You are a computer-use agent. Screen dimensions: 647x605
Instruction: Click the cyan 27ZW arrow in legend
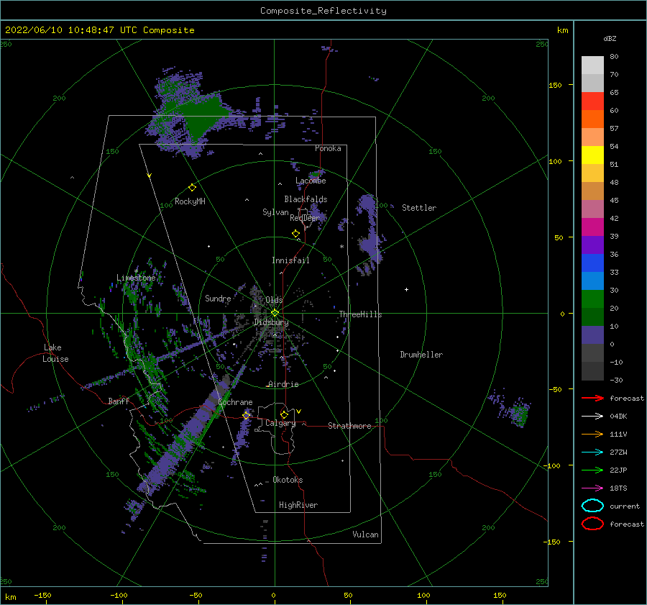point(592,452)
